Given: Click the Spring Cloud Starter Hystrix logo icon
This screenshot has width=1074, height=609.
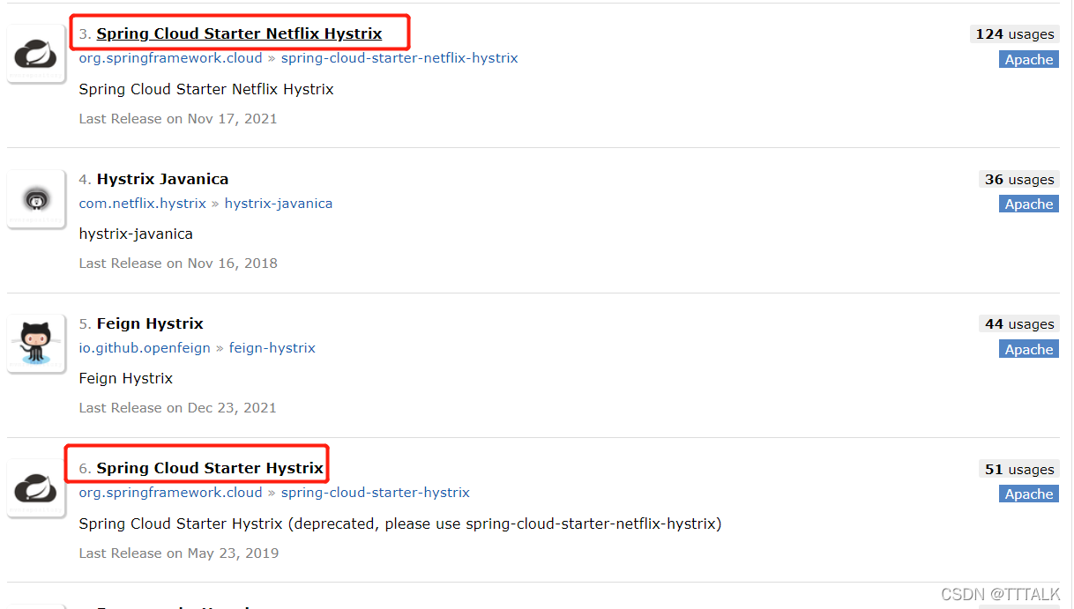Looking at the screenshot, I should pos(36,488).
